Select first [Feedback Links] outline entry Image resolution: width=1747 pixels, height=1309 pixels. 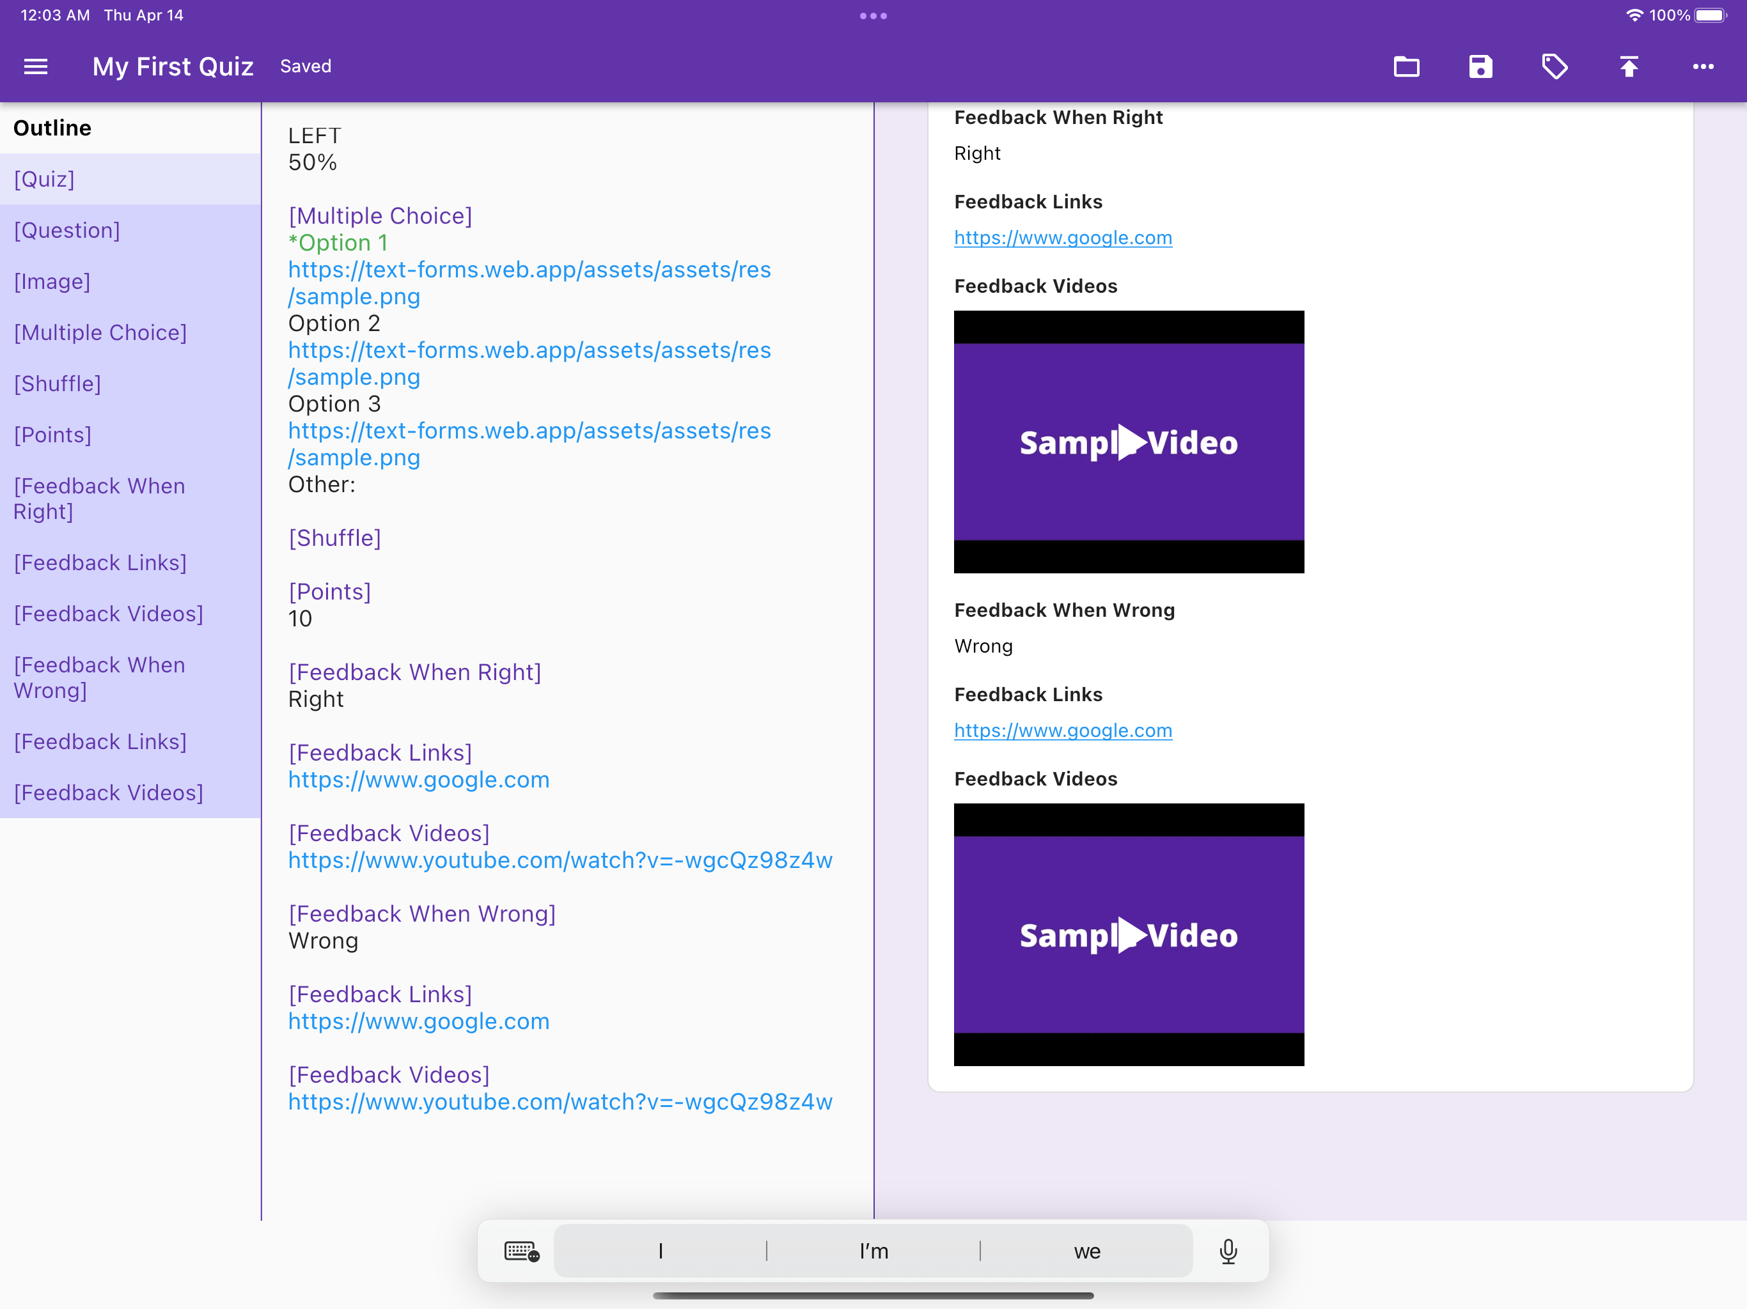point(130,563)
